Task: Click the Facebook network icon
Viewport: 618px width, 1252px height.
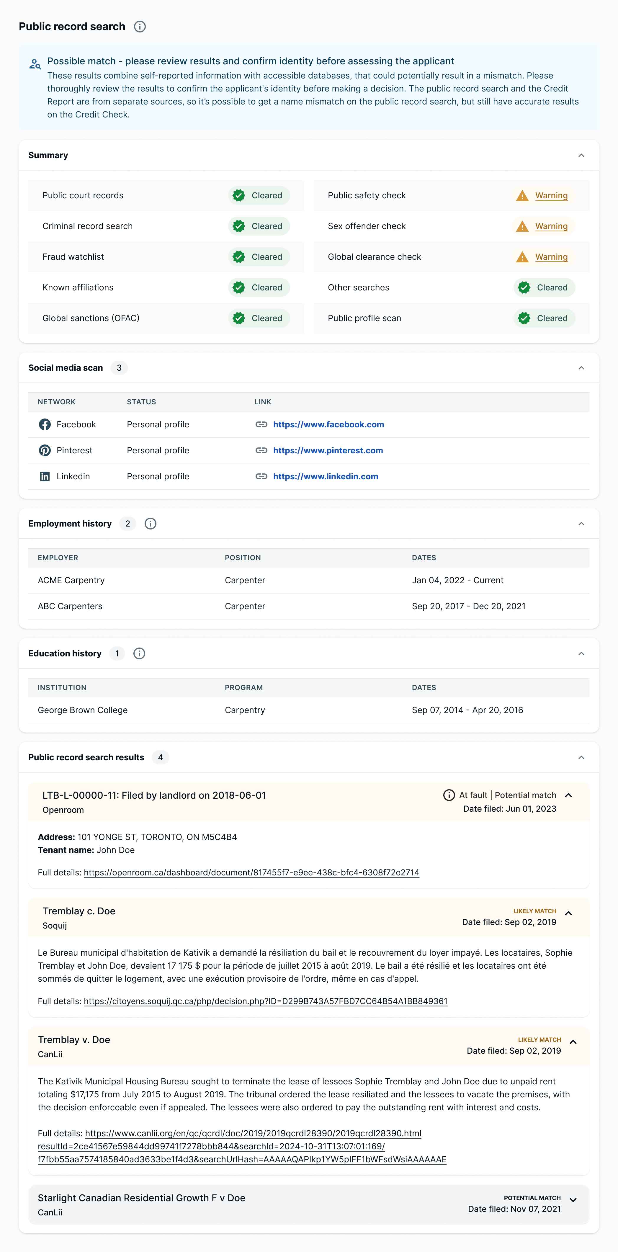Action: coord(45,424)
